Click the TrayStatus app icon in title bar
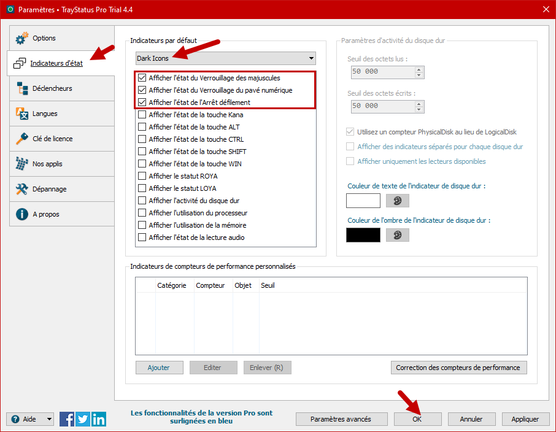Screen dimensions: 556x432 click(10, 10)
